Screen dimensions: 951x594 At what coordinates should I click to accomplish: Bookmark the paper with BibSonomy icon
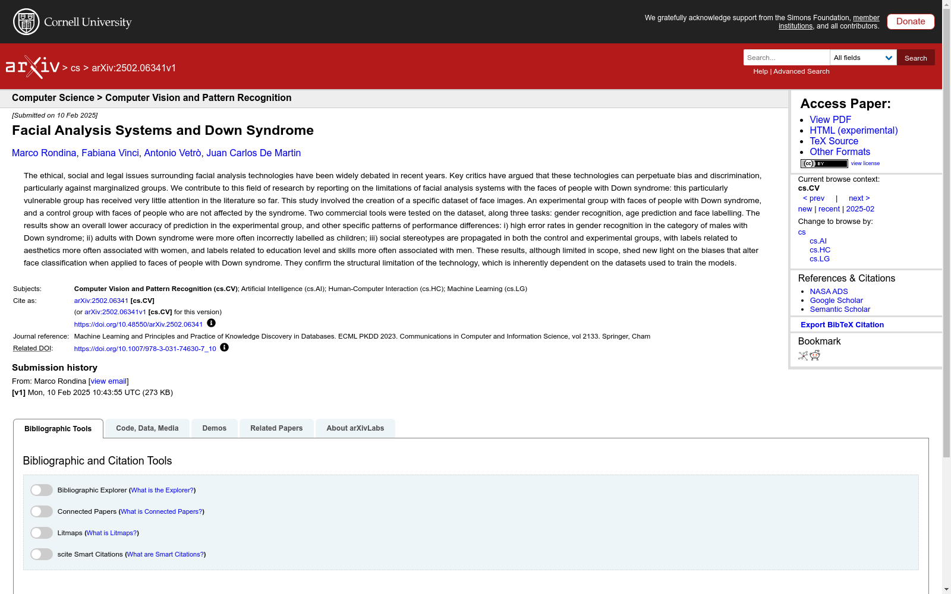[803, 355]
